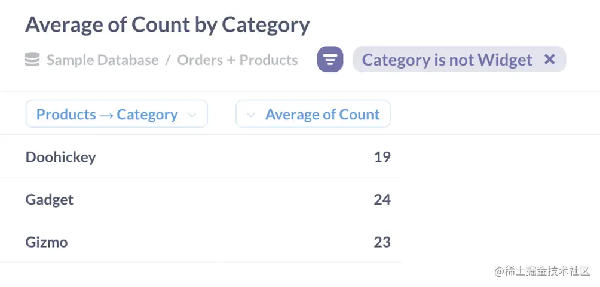
Task: Open the Sample Database breadcrumb link
Action: point(102,60)
